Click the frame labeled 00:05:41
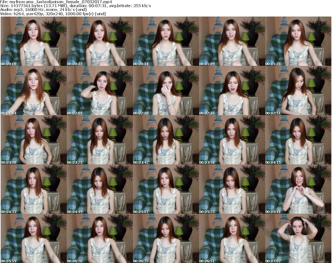 point(298,189)
